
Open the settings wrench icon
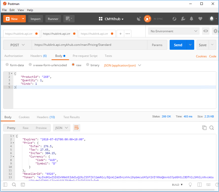[x=183, y=19]
